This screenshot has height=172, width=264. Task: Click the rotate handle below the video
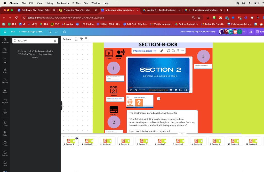click(x=158, y=99)
